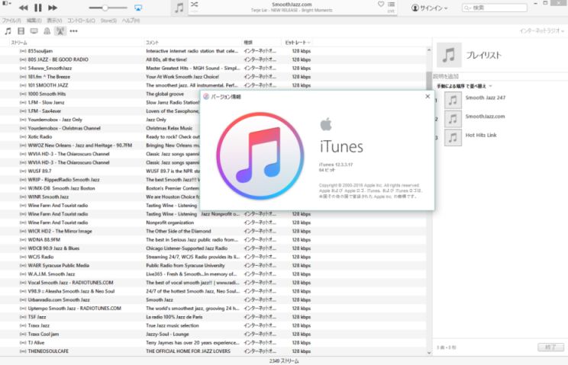
Task: Click the stream icon beside WDNA 88.9FM
Action: [x=23, y=239]
